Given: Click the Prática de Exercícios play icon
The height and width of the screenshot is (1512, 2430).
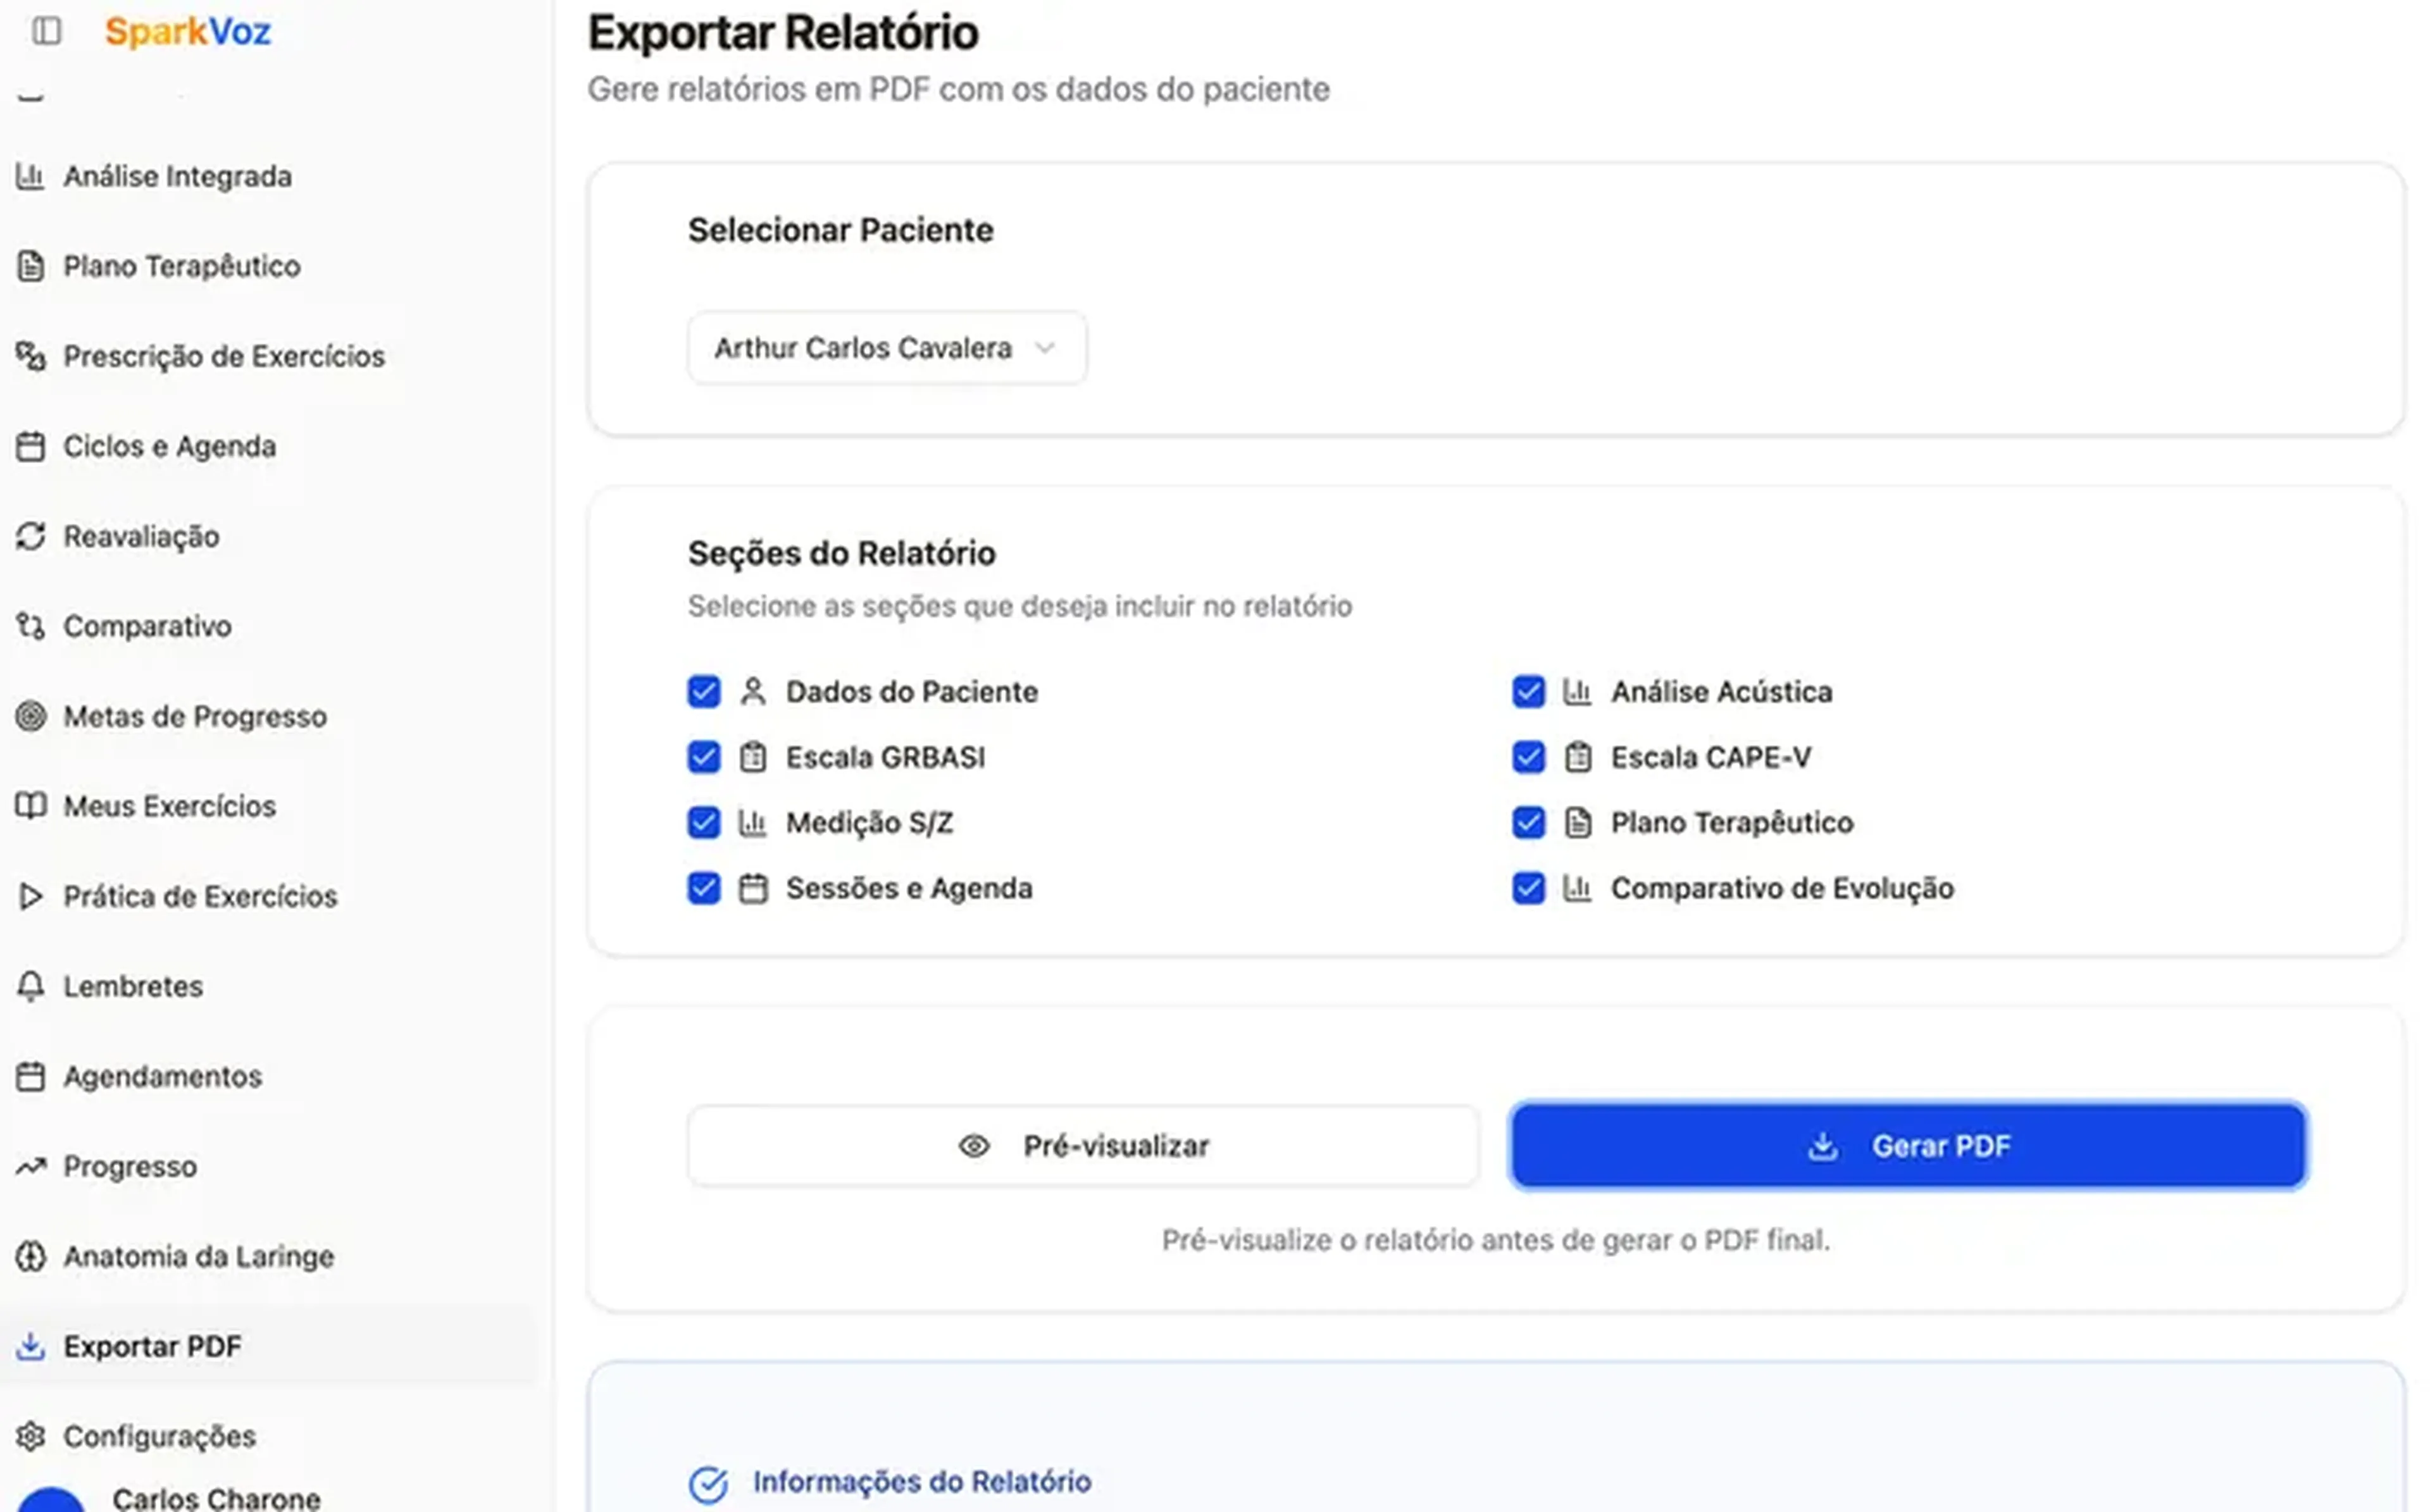Looking at the screenshot, I should 31,896.
